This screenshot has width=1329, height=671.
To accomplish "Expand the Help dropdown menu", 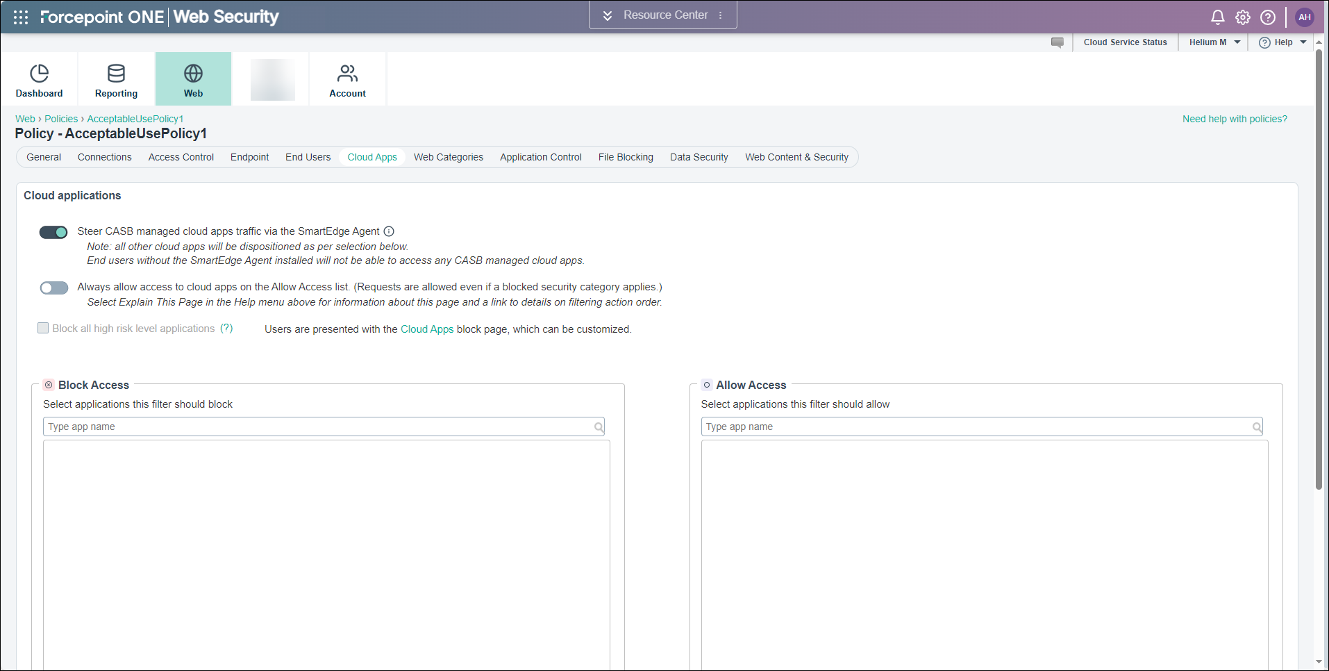I will coord(1282,42).
